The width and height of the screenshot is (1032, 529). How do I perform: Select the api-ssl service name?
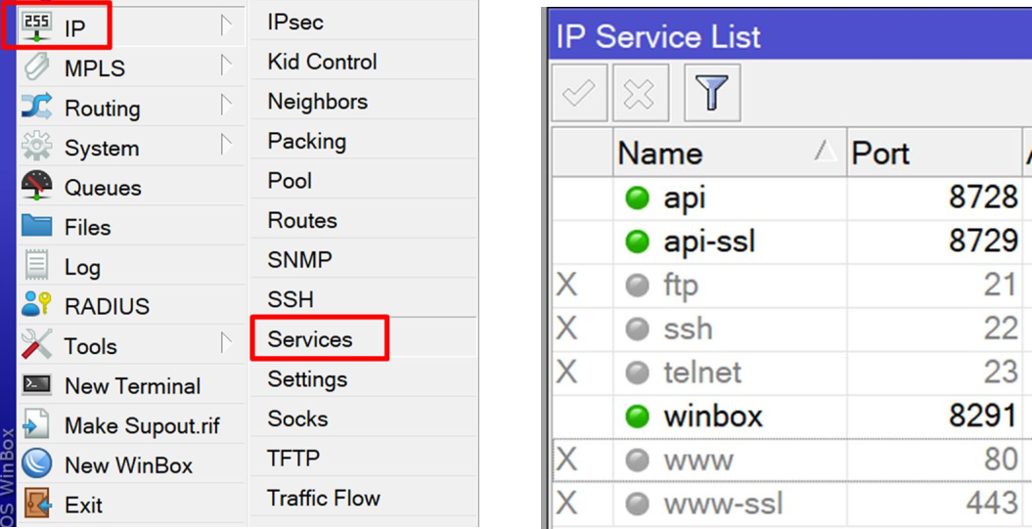tap(709, 242)
